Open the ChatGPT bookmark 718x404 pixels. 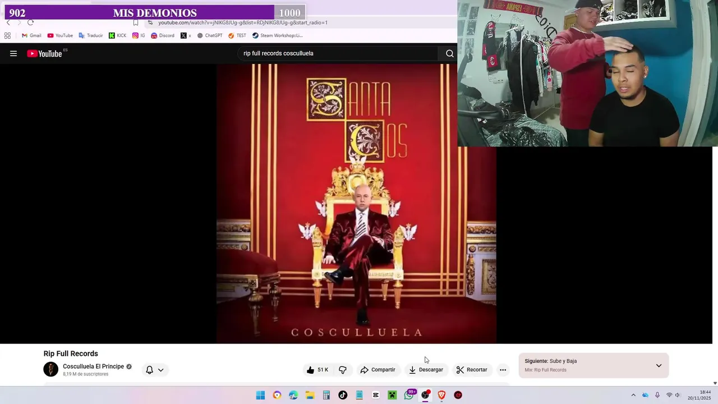point(210,35)
